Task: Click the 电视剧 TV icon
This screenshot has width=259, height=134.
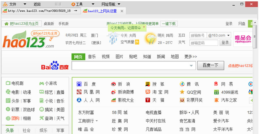Action: point(8,83)
